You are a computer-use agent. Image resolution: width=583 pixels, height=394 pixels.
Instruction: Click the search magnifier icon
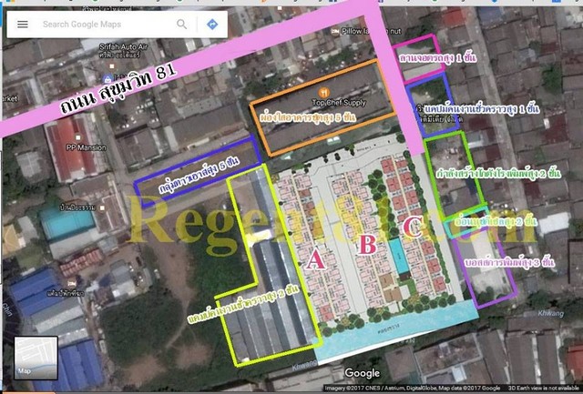pos(182,25)
